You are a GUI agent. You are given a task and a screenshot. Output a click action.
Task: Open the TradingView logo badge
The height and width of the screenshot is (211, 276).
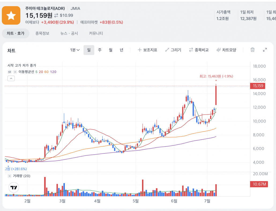(14, 187)
